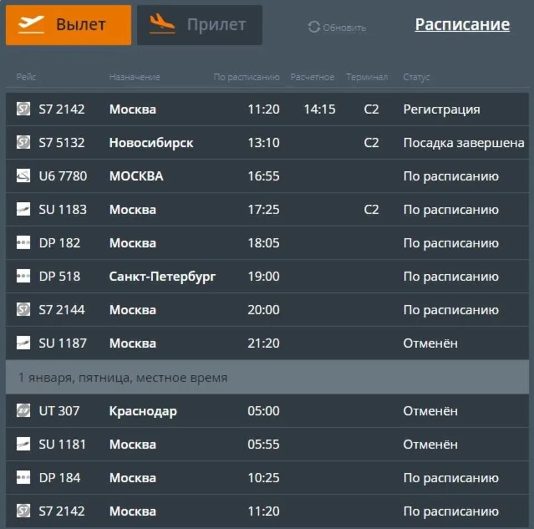This screenshot has height=529, width=534.
Task: Click the Назначение column header
Action: pyautogui.click(x=135, y=77)
